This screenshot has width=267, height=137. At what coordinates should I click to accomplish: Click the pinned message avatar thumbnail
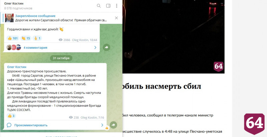click(9, 18)
